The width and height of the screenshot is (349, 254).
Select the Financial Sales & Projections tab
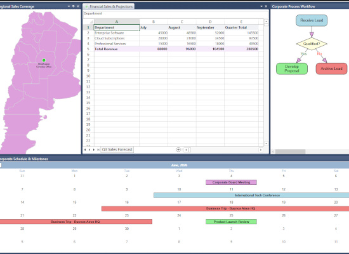point(109,6)
